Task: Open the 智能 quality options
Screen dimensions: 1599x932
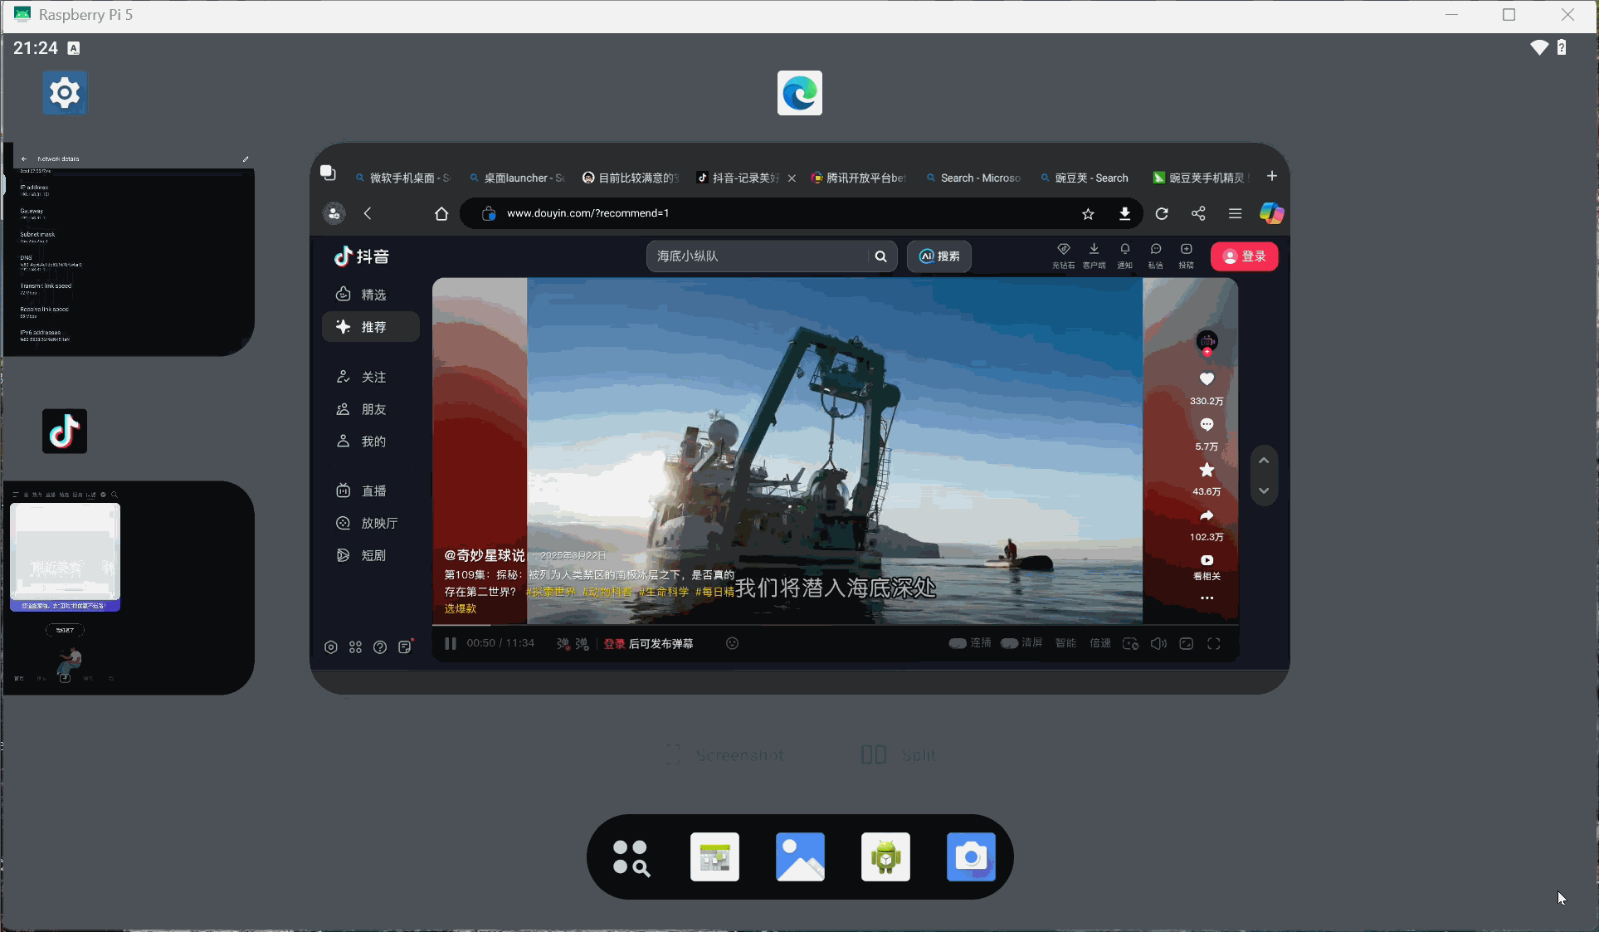Action: coord(1065,644)
